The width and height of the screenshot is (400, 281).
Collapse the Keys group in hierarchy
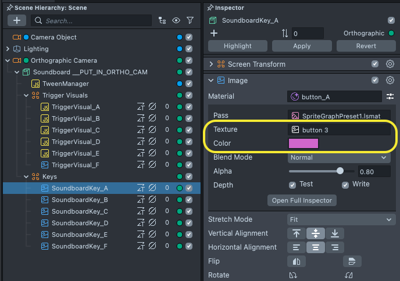pos(26,176)
